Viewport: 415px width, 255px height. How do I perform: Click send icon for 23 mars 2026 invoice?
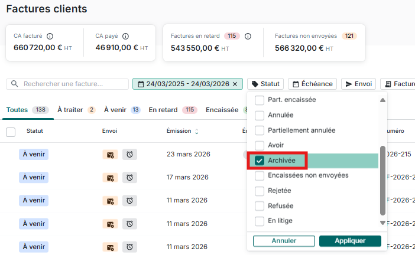click(109, 155)
